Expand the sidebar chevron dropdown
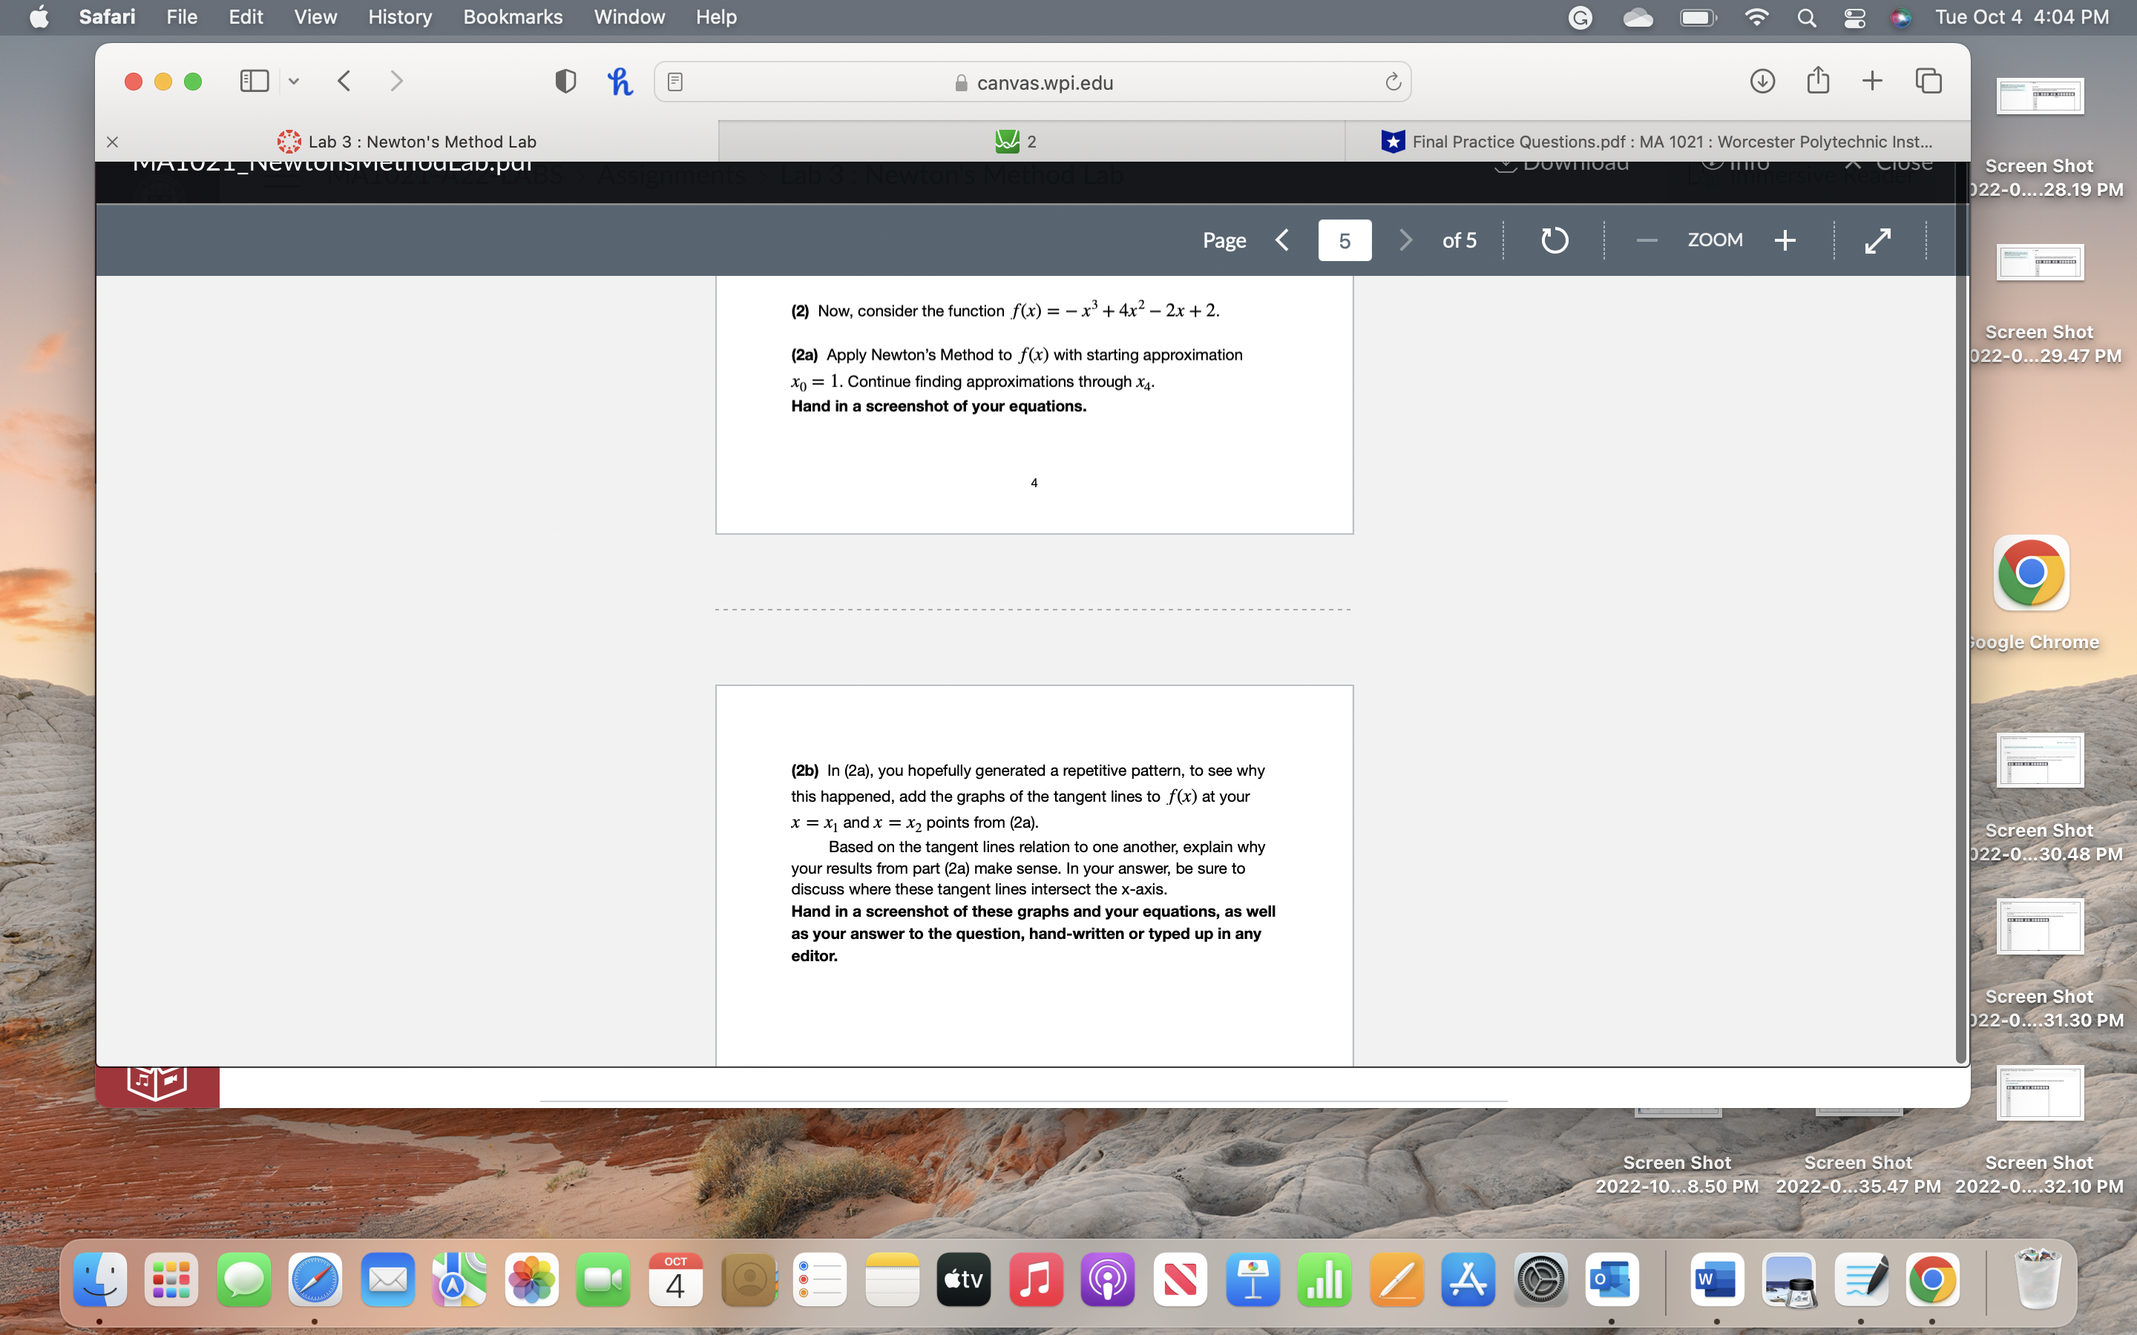This screenshot has width=2137, height=1335. [294, 80]
